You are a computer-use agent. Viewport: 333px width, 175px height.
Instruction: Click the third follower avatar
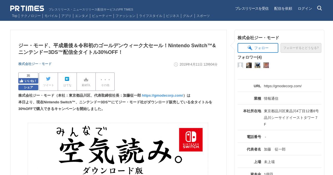point(258,65)
